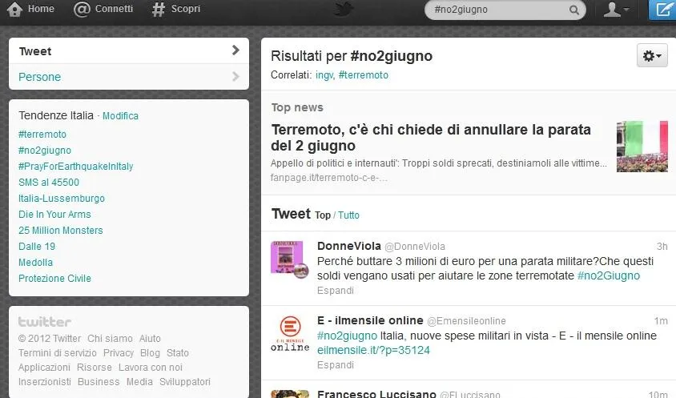Click the Twitter bird logo in top bar
676x398 pixels.
coord(344,10)
